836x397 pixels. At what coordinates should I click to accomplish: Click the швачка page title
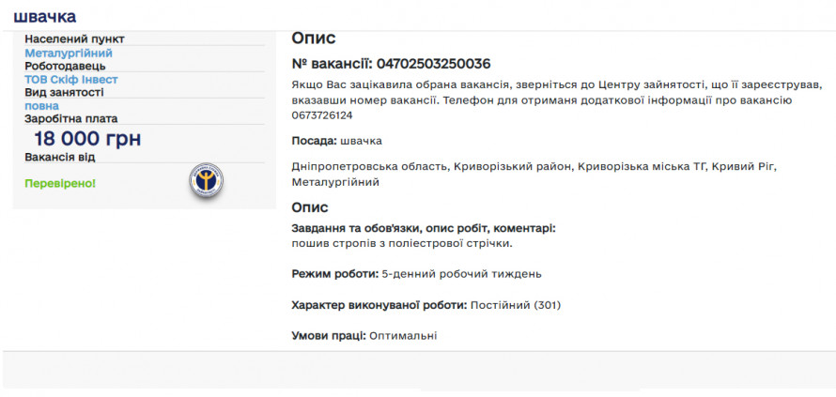45,16
